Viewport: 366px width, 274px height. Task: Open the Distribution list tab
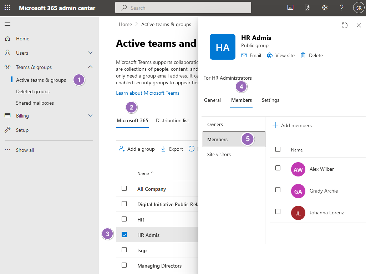(x=172, y=120)
